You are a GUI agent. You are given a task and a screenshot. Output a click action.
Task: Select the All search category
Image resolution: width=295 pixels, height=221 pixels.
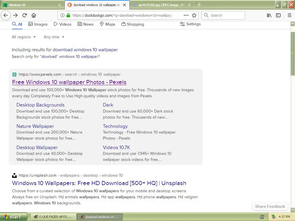(x=17, y=24)
